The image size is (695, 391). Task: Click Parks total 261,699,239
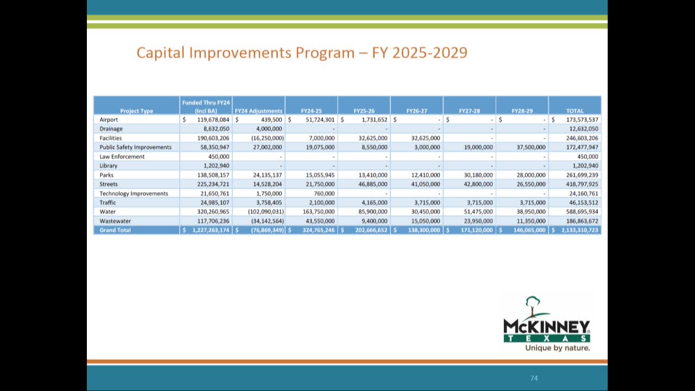tap(582, 175)
